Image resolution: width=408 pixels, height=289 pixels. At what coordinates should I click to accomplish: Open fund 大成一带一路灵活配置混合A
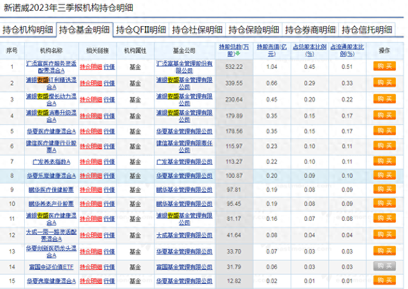[x=51, y=235]
